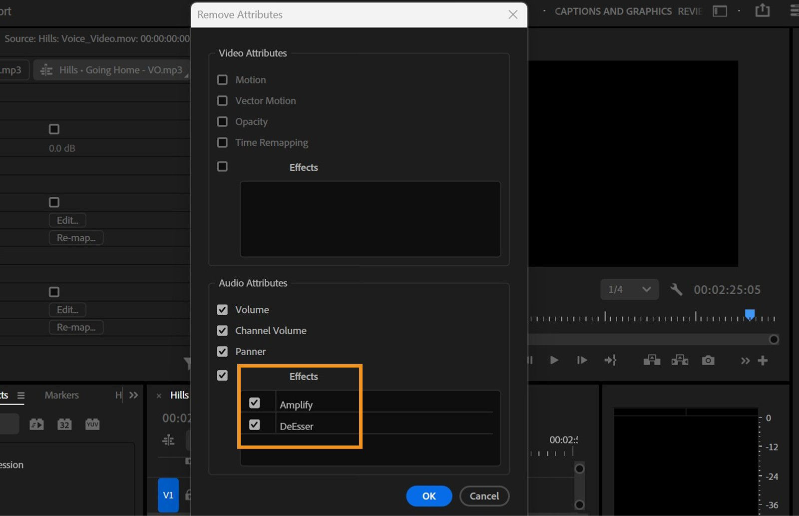Open the 1/4 playback resolution dropdown
This screenshot has height=516, width=799.
point(630,289)
